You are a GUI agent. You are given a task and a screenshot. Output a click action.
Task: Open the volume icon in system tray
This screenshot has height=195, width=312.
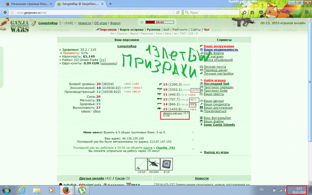(x=286, y=190)
